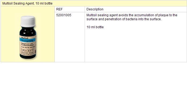This screenshot has width=187, height=104.
Task: Click the yellow background beside the bottle
Action: (45, 36)
